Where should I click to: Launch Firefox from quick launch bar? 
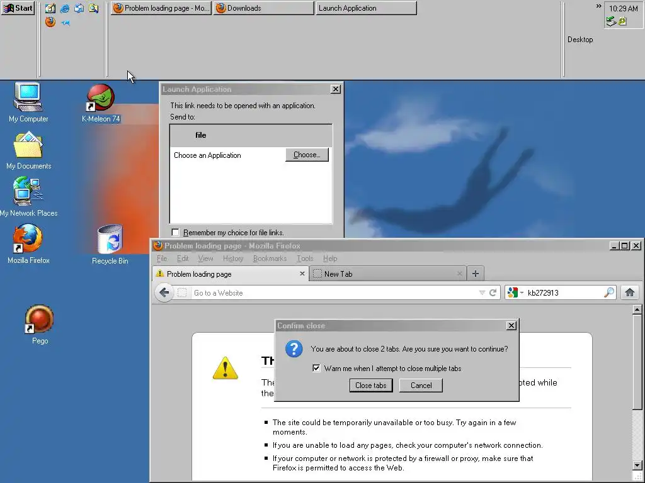pos(50,22)
